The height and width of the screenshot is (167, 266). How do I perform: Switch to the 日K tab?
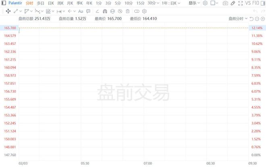pos(50,3)
